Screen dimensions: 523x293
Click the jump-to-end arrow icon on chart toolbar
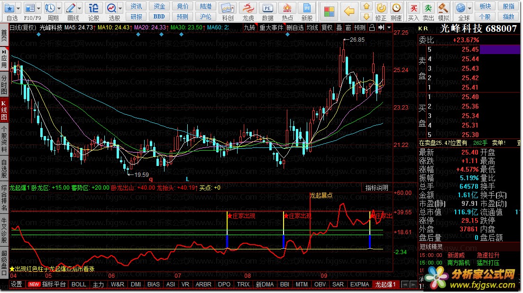381,27
